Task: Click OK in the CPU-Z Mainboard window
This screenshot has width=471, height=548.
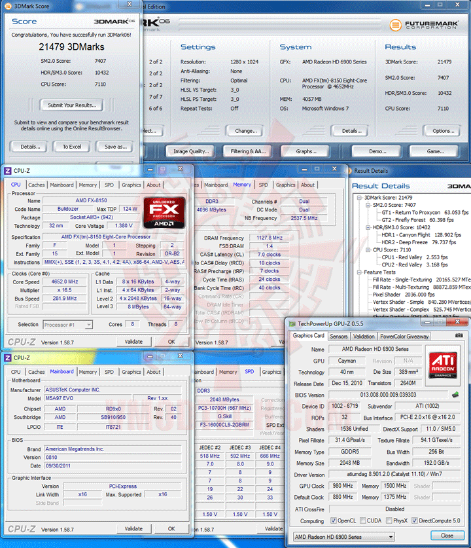Action: [171, 529]
